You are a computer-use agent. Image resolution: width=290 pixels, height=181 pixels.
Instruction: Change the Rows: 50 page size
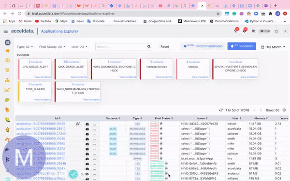[273, 110]
